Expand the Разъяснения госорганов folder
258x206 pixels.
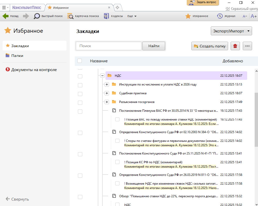click(107, 102)
